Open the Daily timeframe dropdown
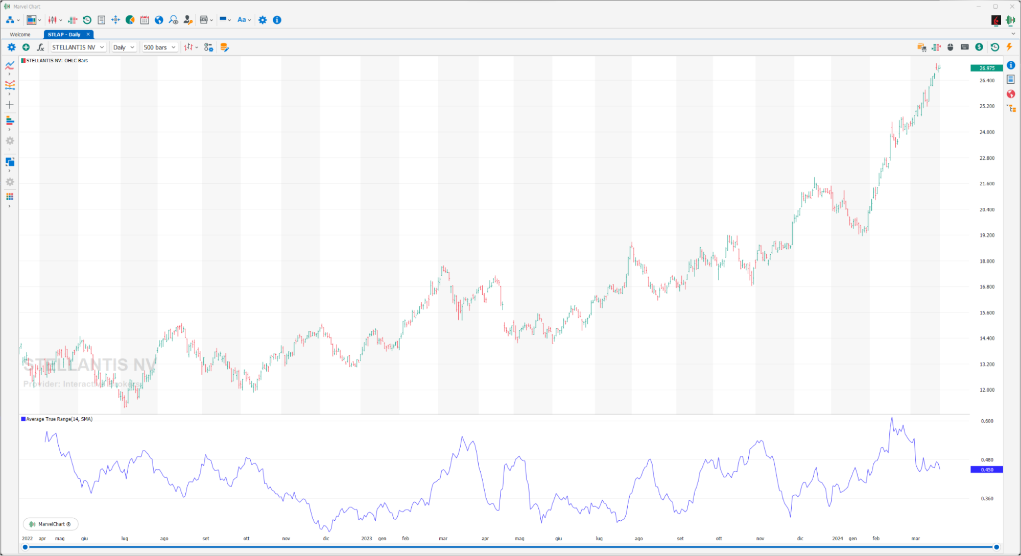1021x556 pixels. [124, 47]
